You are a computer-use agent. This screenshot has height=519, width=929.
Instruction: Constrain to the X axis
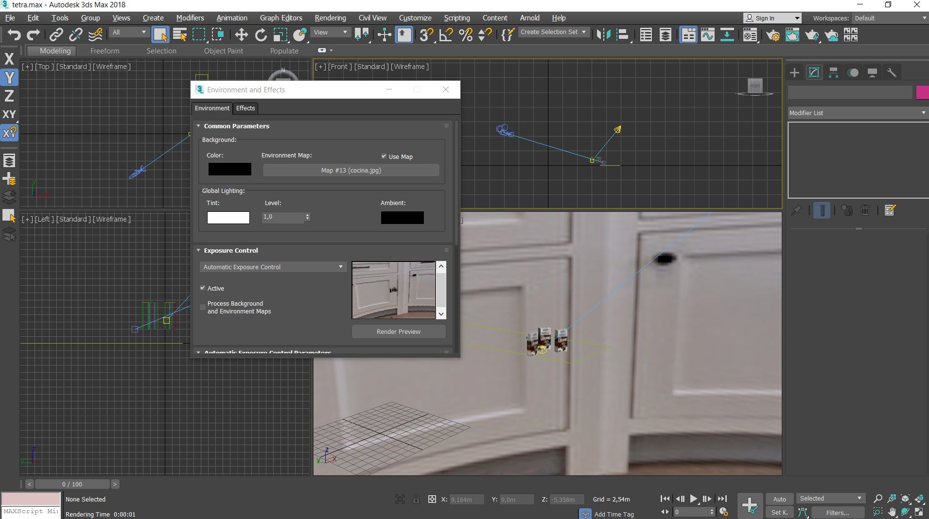click(x=9, y=59)
